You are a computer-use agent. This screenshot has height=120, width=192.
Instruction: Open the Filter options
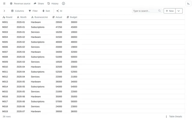pyautogui.click(x=33, y=11)
